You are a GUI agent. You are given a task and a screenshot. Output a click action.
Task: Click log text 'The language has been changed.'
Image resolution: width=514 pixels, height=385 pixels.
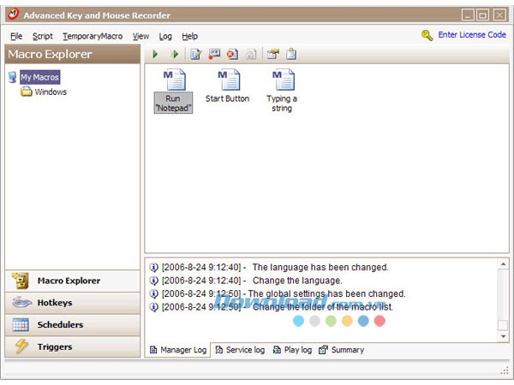click(x=320, y=267)
